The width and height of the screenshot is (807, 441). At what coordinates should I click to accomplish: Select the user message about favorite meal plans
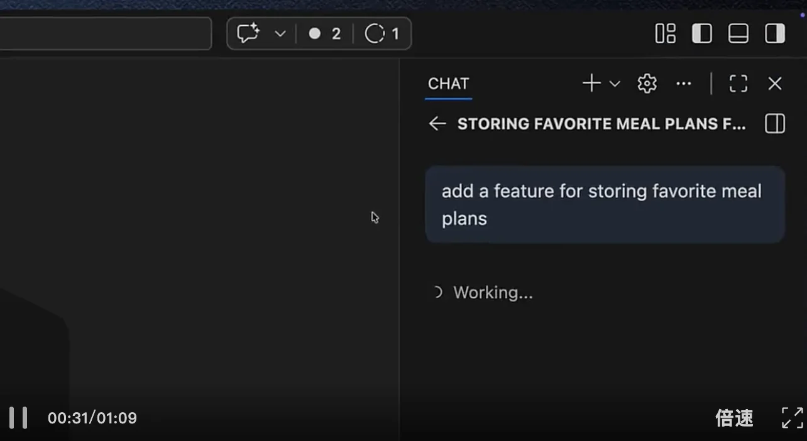[603, 204]
